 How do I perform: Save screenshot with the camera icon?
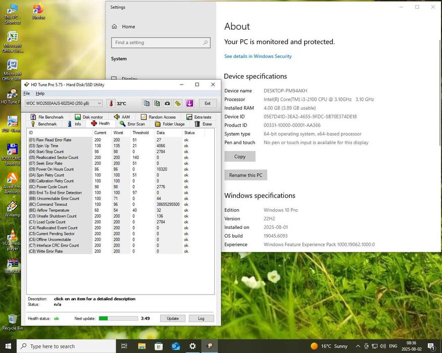pyautogui.click(x=167, y=103)
